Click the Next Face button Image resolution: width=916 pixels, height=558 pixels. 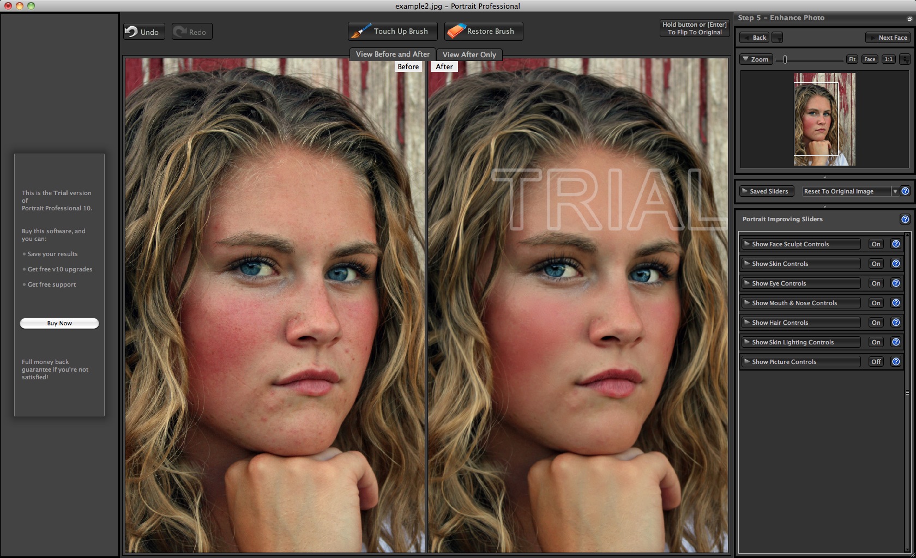point(888,38)
